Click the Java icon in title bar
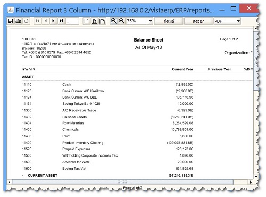The width and height of the screenshot is (266, 197). pyautogui.click(x=11, y=10)
